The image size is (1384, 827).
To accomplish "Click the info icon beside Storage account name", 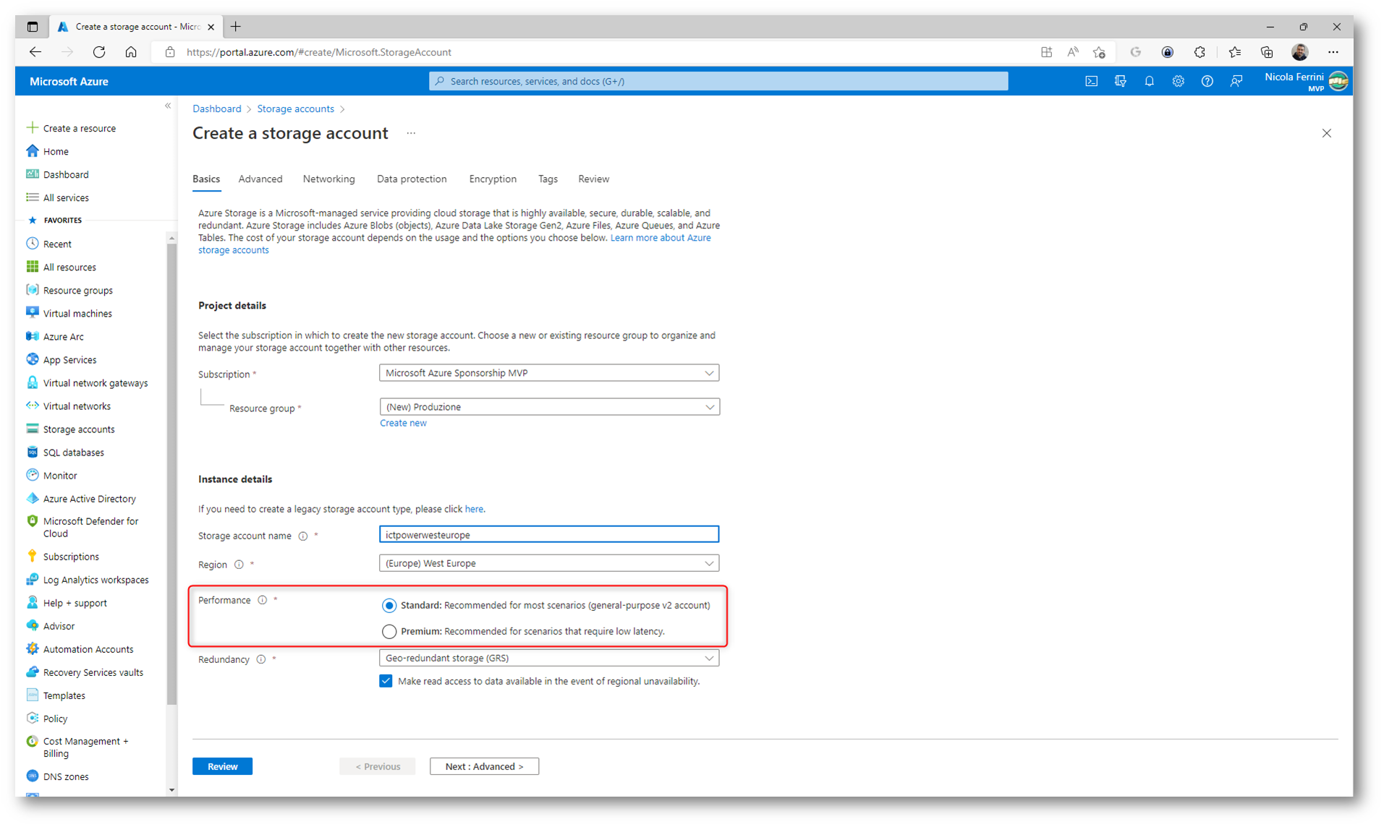I will coord(303,536).
